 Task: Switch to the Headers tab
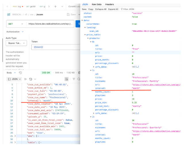[x=109, y=4]
